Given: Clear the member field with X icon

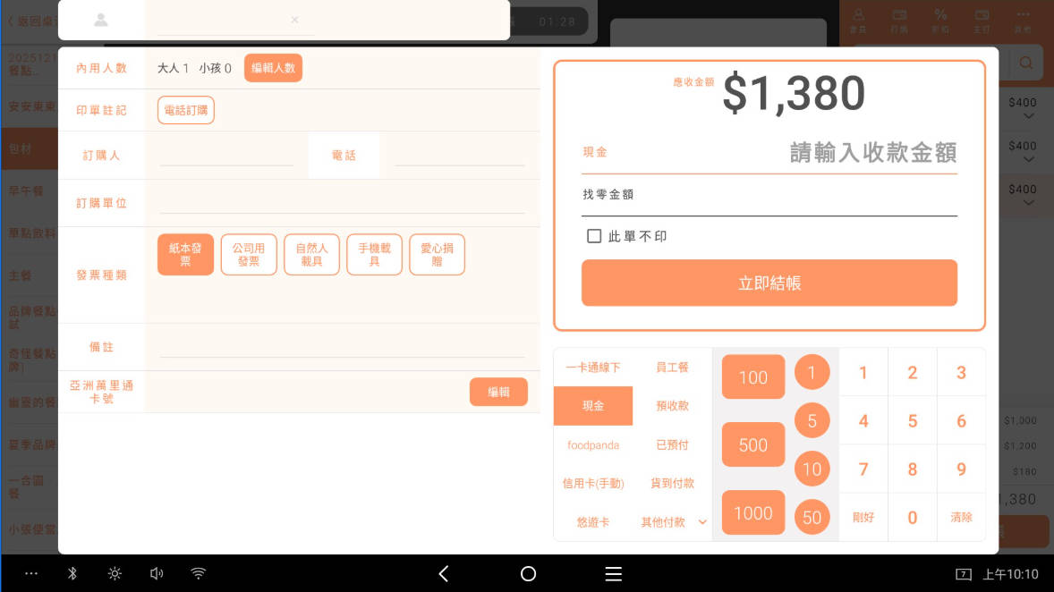Looking at the screenshot, I should point(294,20).
